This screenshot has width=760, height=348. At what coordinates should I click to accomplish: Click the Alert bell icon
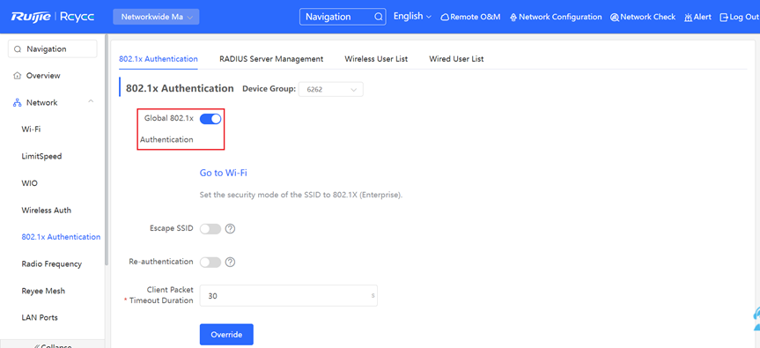689,18
